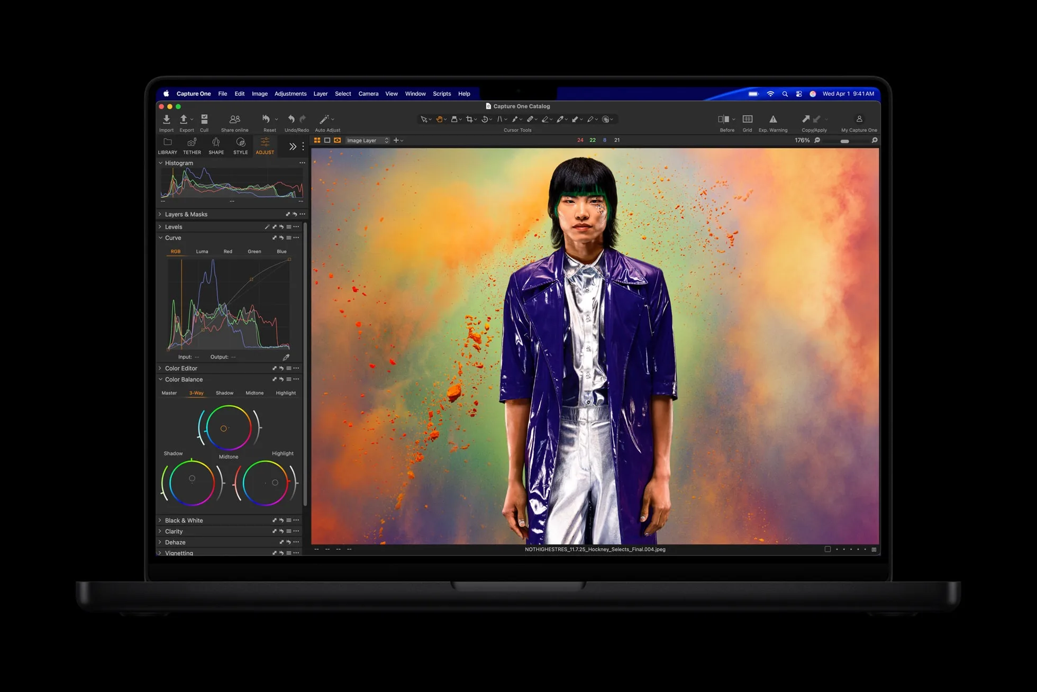Open Share online

(235, 120)
